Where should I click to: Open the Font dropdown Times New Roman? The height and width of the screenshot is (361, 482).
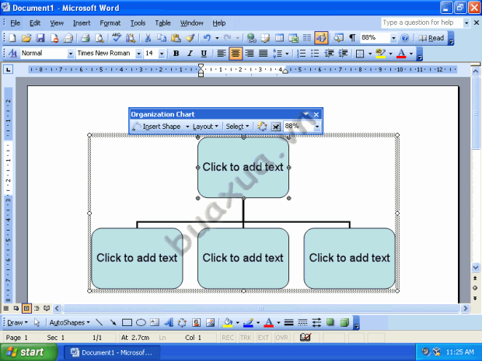point(138,54)
